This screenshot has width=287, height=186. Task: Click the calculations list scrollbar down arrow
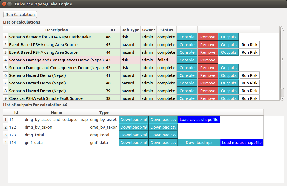(282, 98)
